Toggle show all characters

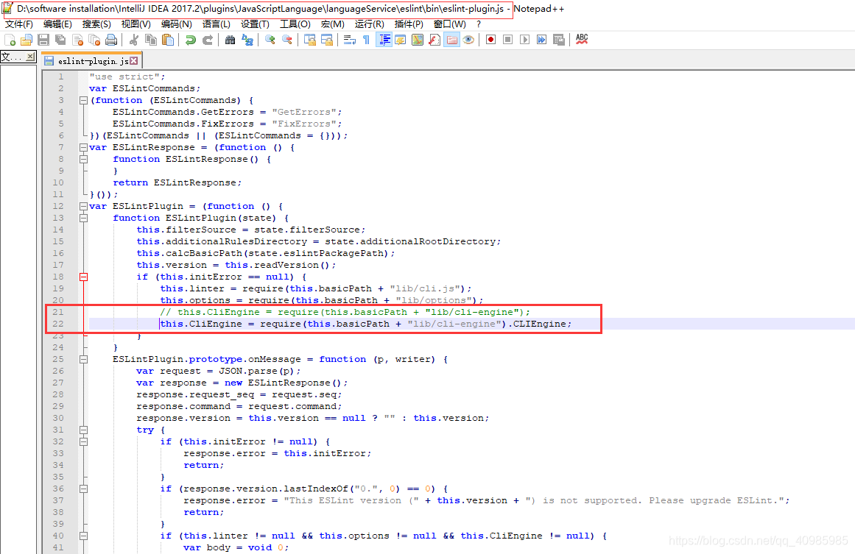point(366,39)
